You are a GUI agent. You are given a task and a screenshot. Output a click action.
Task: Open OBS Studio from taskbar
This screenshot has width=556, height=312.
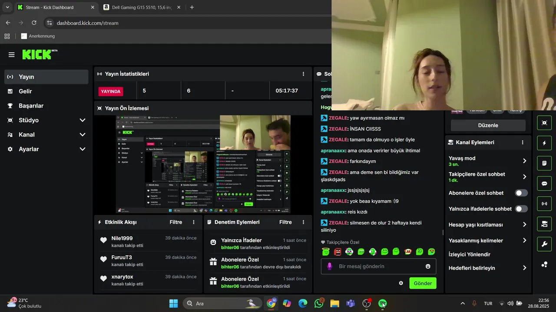[x=367, y=303]
